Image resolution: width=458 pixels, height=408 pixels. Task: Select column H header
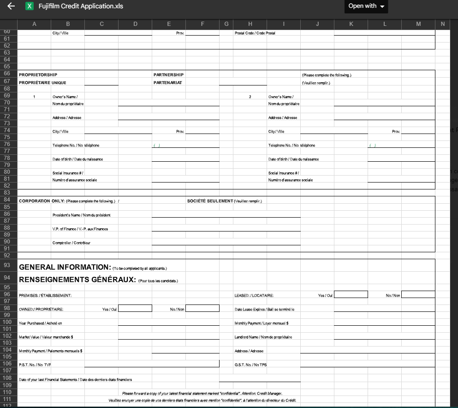(x=250, y=24)
